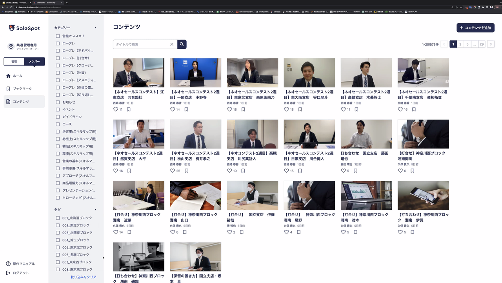Viewport: 502px width, 283px height.
Task: Bookmark the 東大阪支店 谷口尽斗 video
Action: pyautogui.click(x=300, y=110)
